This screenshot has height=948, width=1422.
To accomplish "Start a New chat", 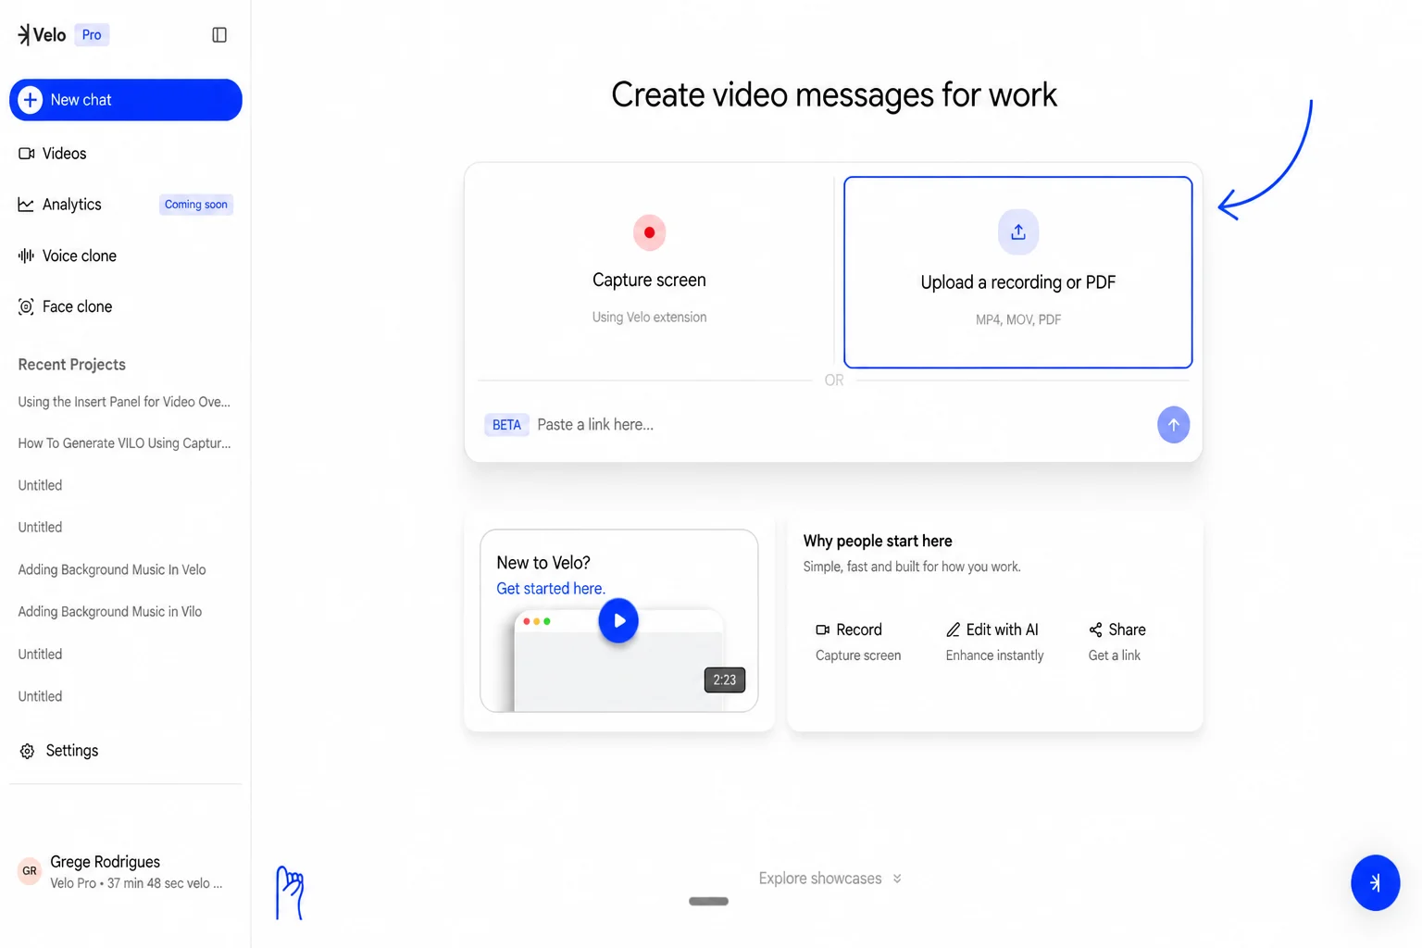I will pos(126,100).
